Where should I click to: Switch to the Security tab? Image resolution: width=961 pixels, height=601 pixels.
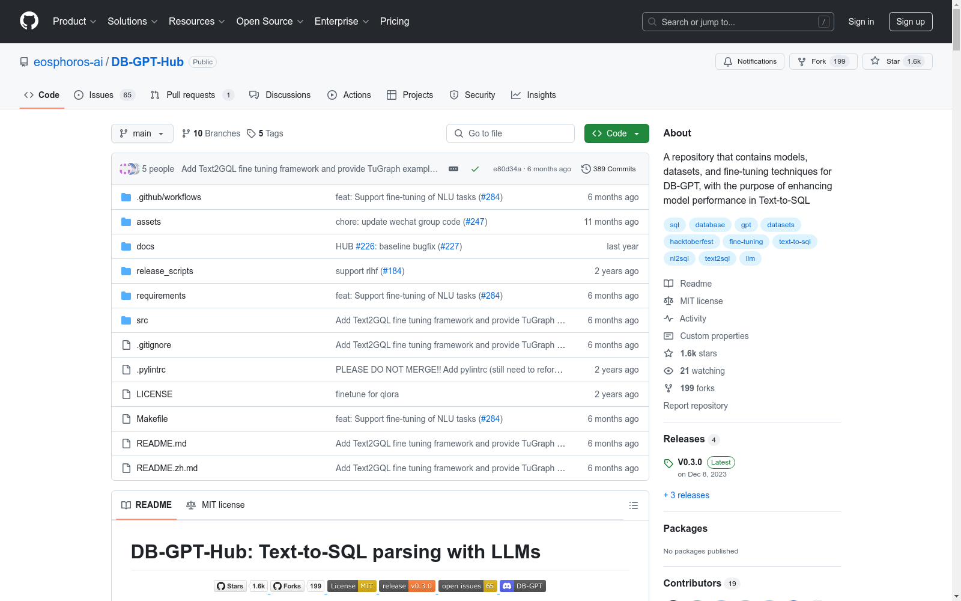click(x=472, y=95)
